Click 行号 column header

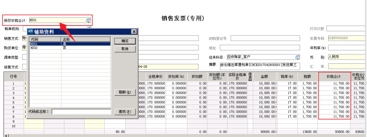pyautogui.click(x=14, y=77)
